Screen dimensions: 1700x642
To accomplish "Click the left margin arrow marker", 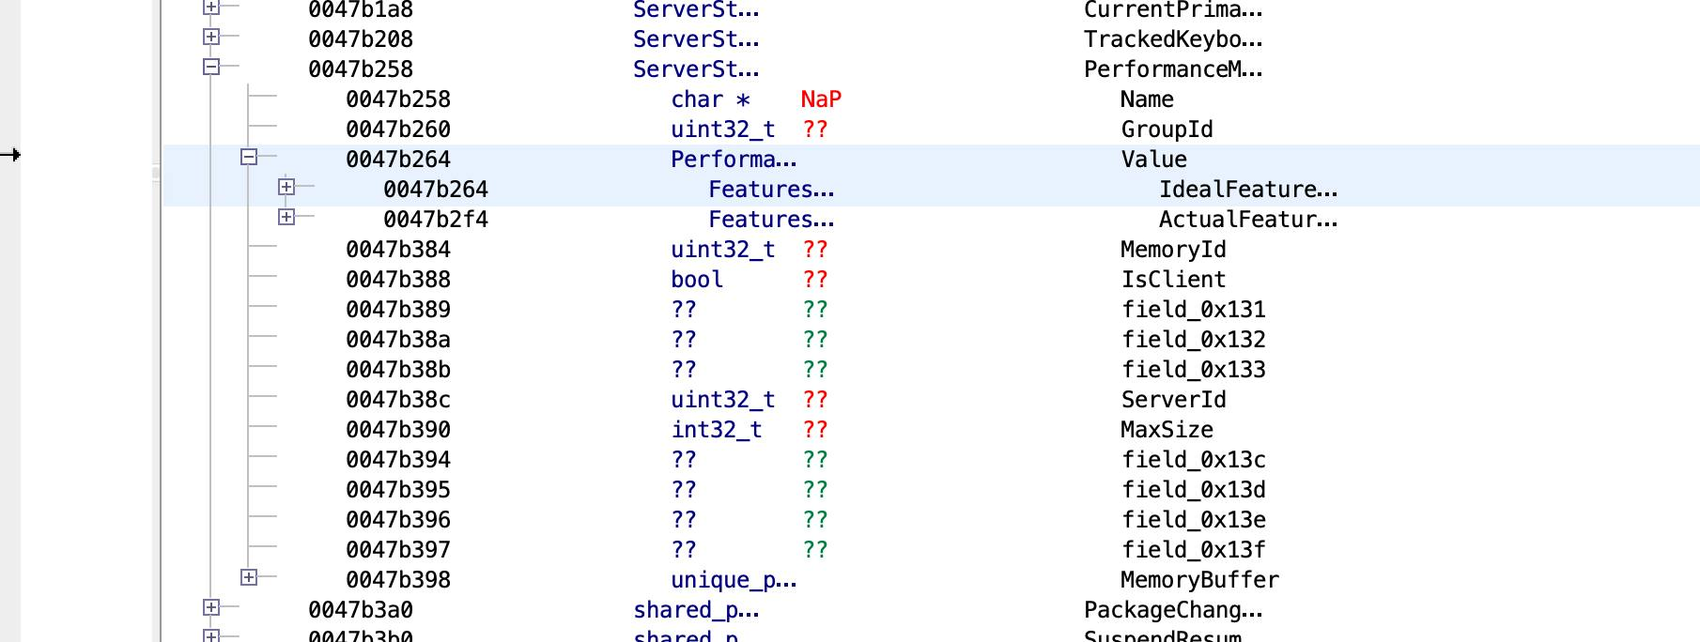I will 10,155.
